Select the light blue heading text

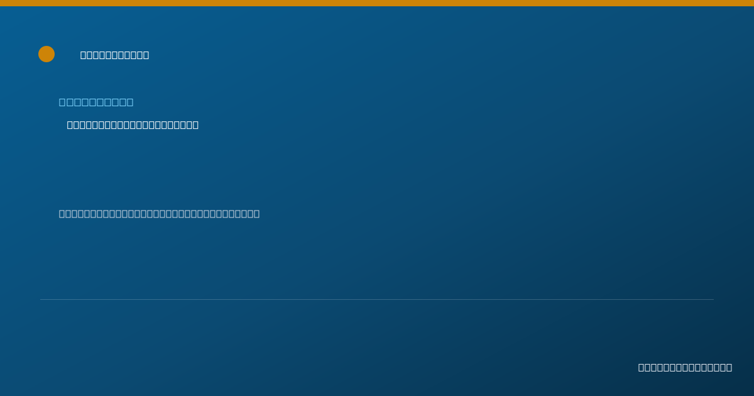click(x=96, y=102)
